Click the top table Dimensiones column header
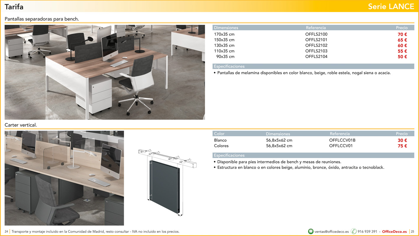This screenshot has height=236, width=419. tap(226, 28)
